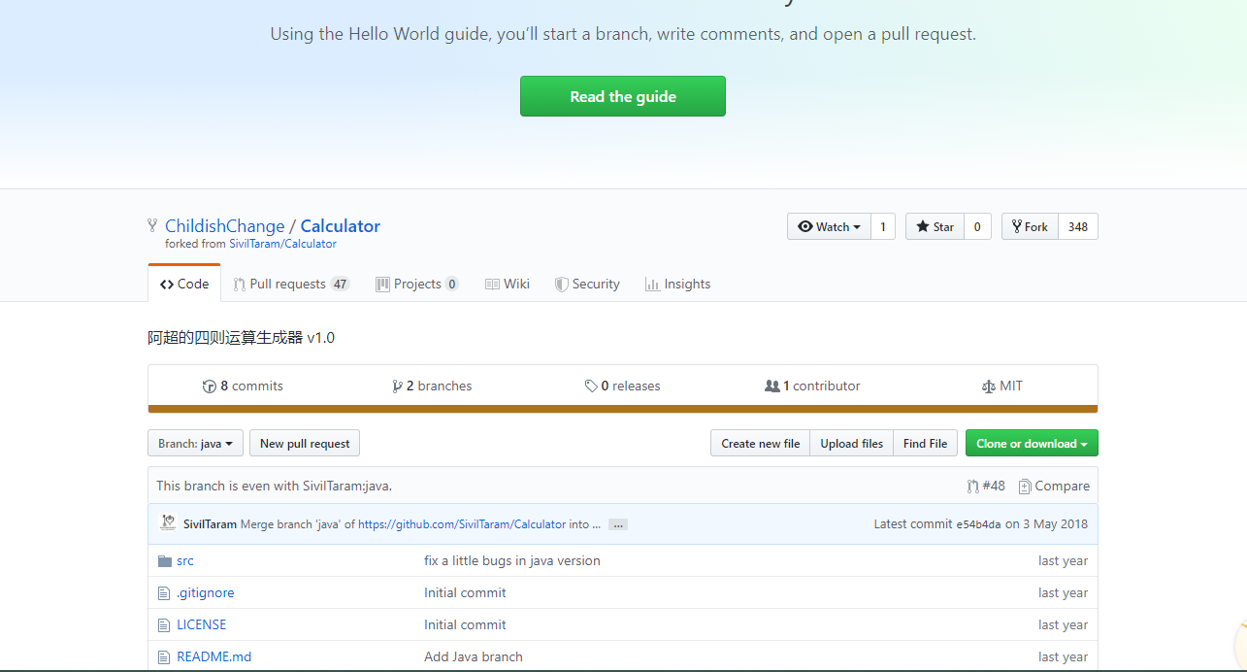Open the .gitignore row's Initial commit message
The width and height of the screenshot is (1247, 672).
click(465, 592)
